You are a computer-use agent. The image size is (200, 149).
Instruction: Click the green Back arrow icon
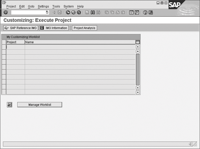(68, 12)
